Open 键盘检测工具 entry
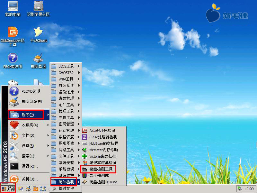The image size is (257, 193). pos(103,169)
